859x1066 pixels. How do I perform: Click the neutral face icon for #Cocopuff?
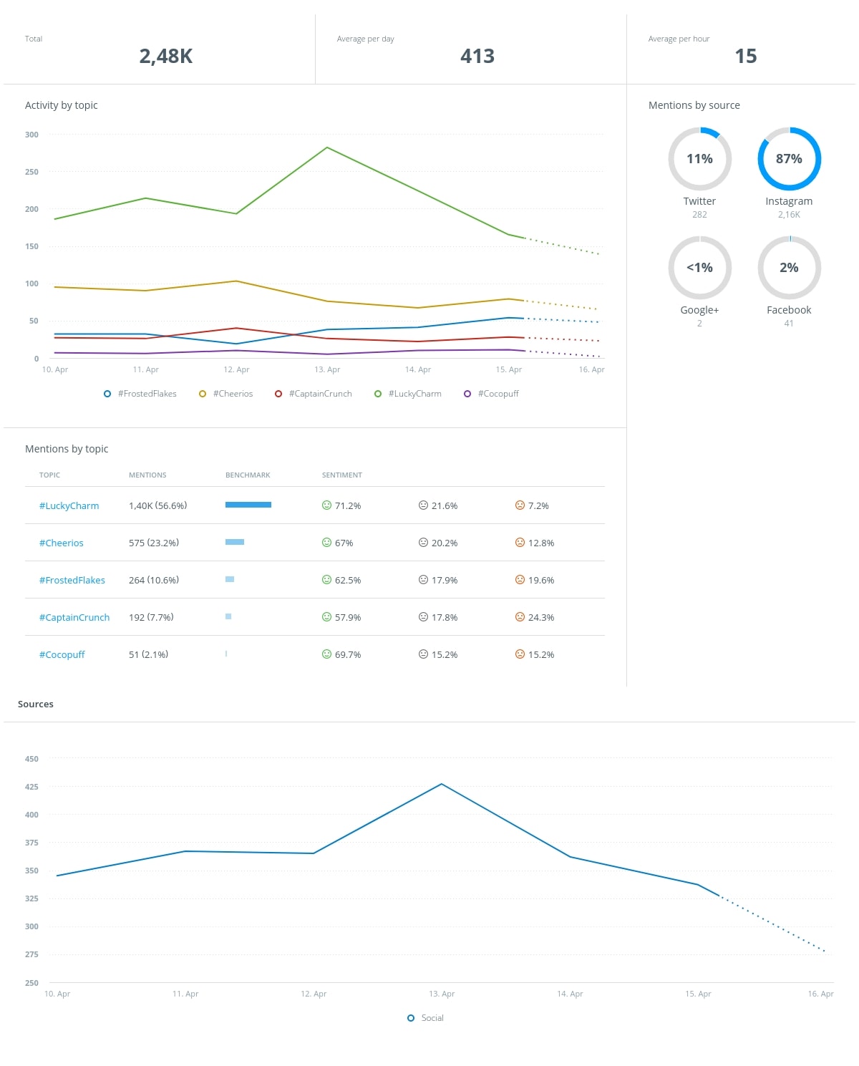click(x=423, y=654)
